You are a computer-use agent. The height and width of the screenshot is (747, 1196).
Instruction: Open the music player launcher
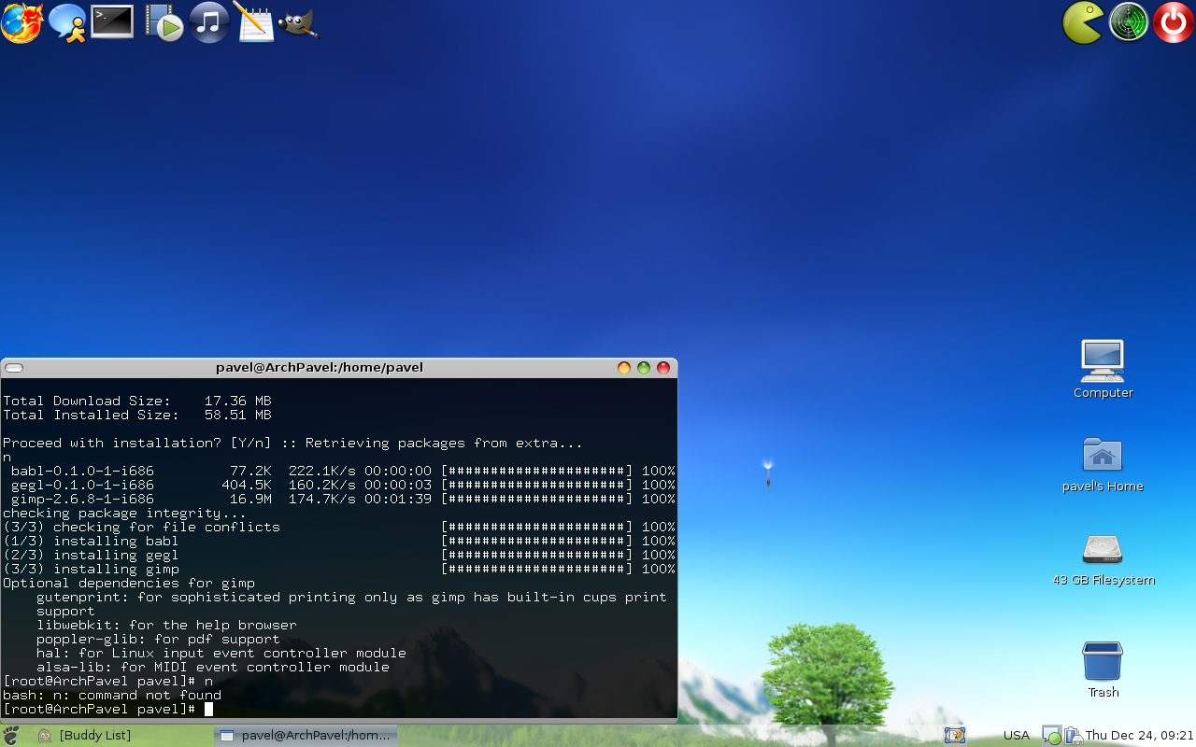(209, 21)
